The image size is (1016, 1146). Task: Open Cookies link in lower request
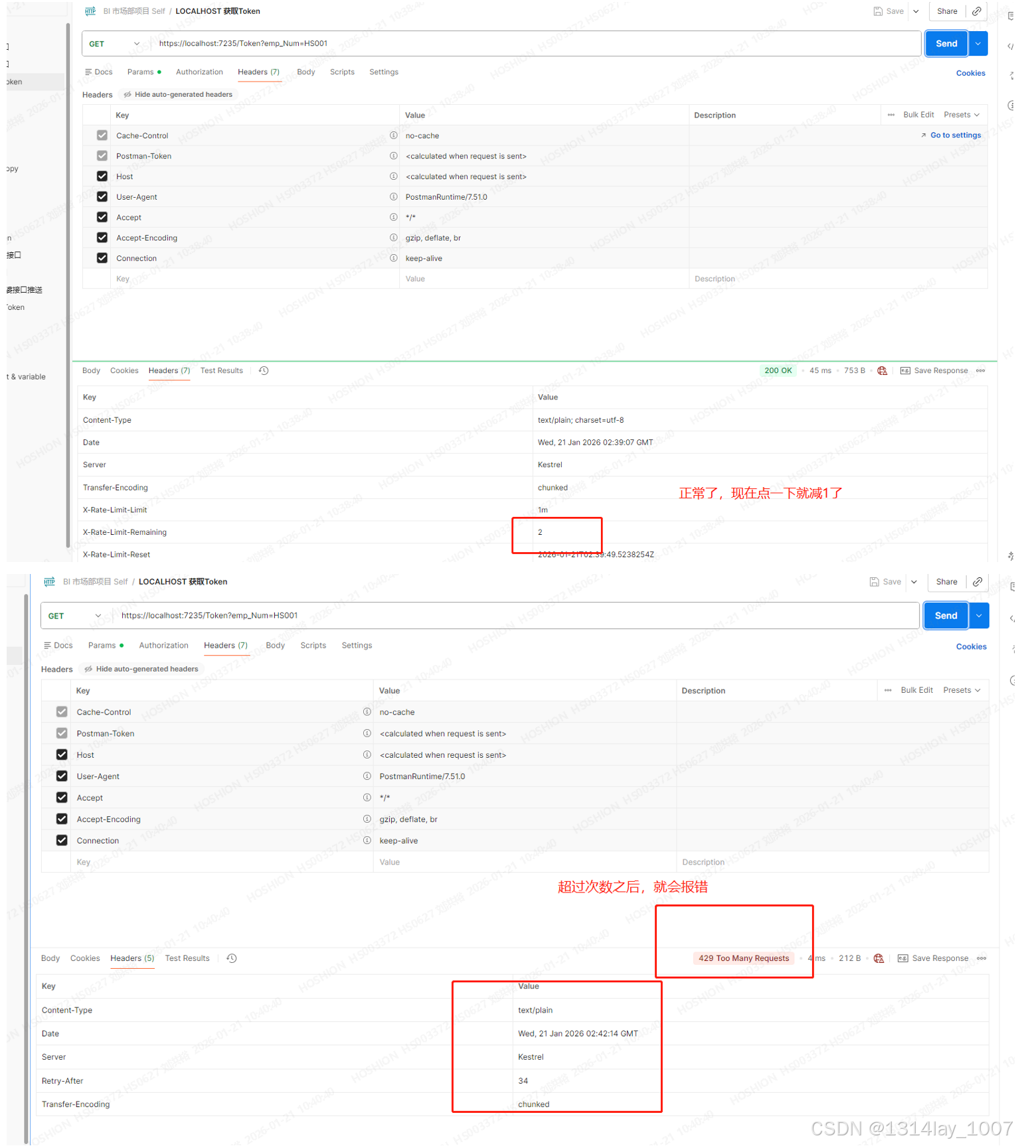point(971,646)
